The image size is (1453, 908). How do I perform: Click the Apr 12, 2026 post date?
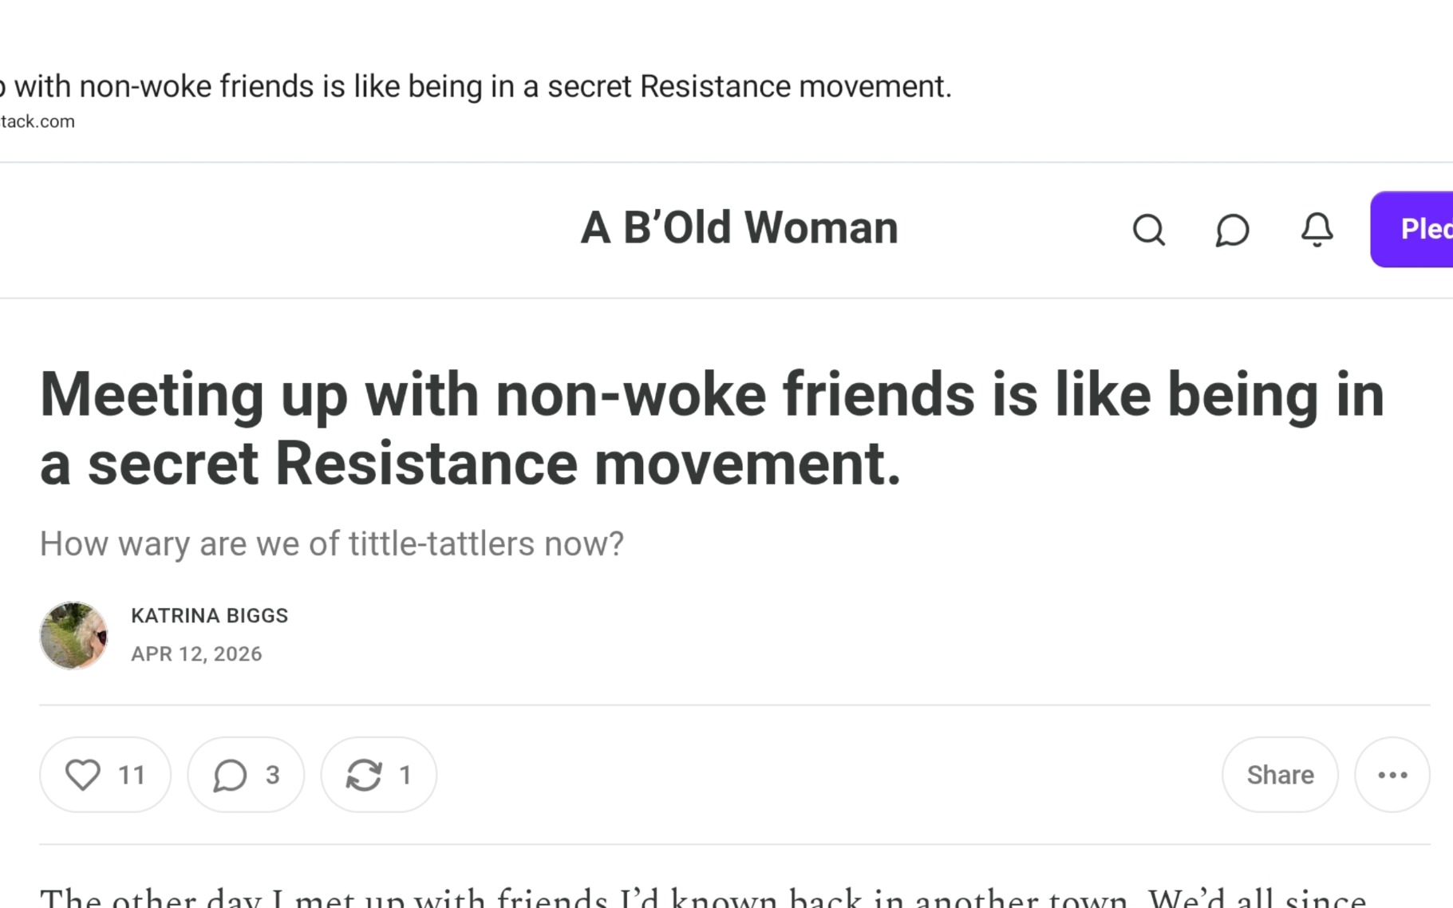coord(196,653)
